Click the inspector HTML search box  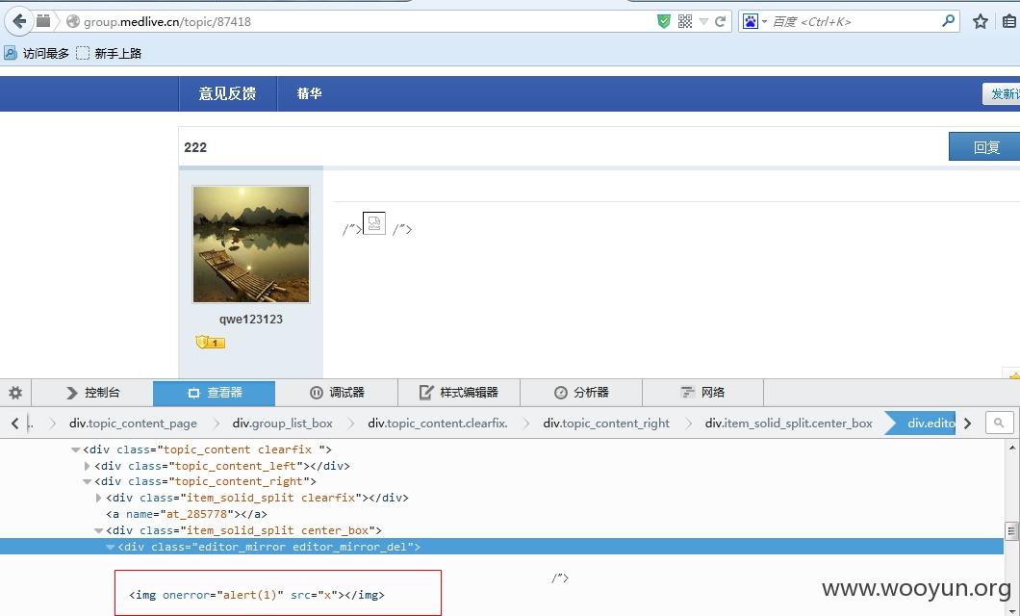999,423
